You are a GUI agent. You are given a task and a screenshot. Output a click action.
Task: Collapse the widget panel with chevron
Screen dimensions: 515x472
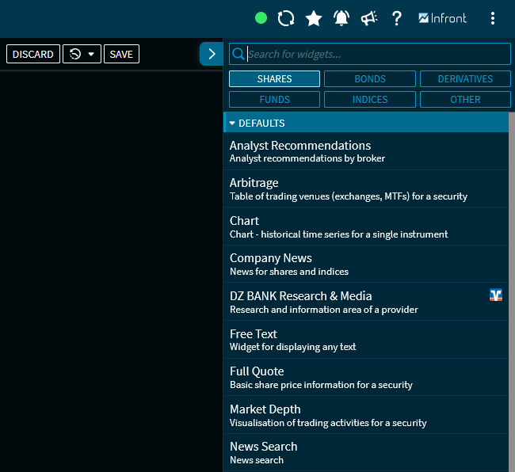211,54
